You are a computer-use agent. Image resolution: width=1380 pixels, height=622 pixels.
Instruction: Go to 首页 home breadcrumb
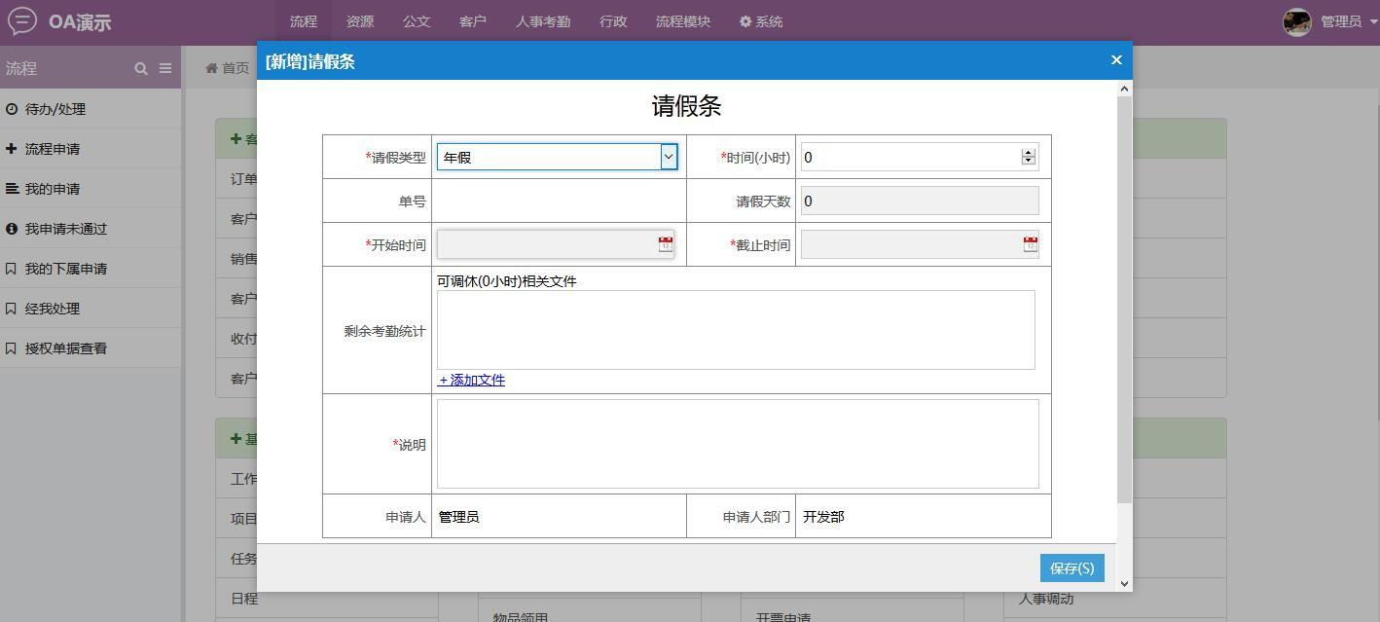click(228, 68)
